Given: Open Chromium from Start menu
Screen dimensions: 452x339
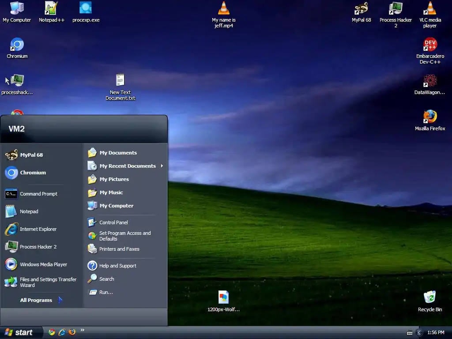Looking at the screenshot, I should [41, 173].
